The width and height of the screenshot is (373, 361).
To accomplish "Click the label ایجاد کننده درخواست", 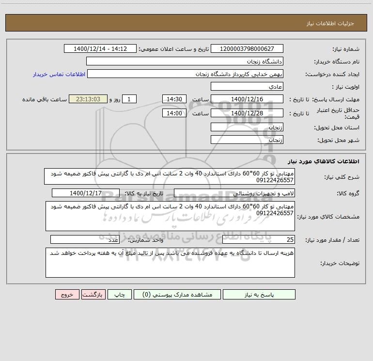I will point(332,74).
